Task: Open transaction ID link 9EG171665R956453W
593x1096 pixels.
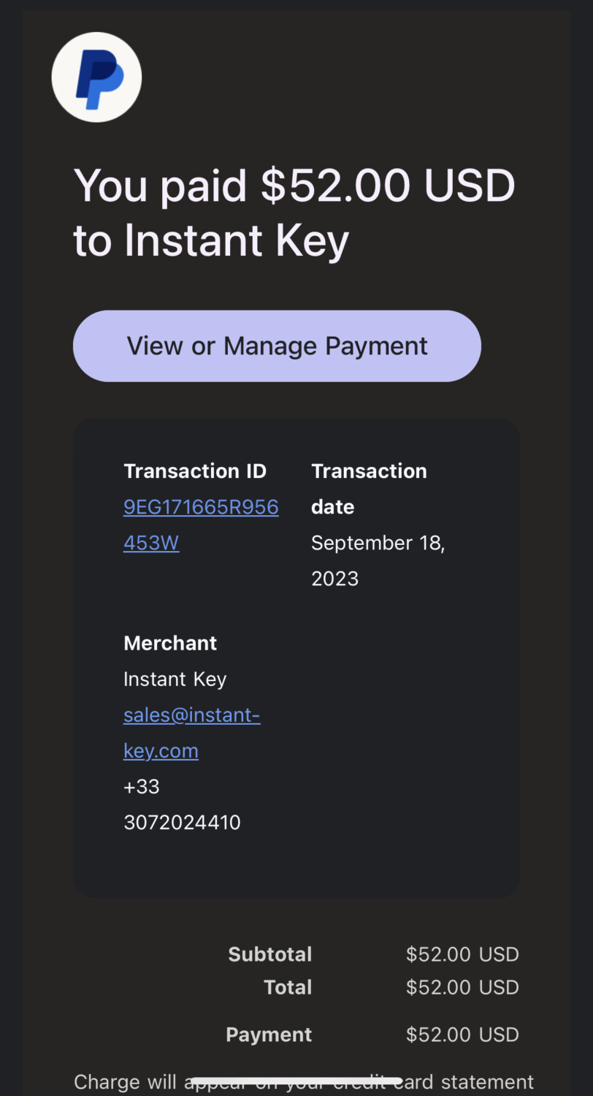Action: [200, 508]
